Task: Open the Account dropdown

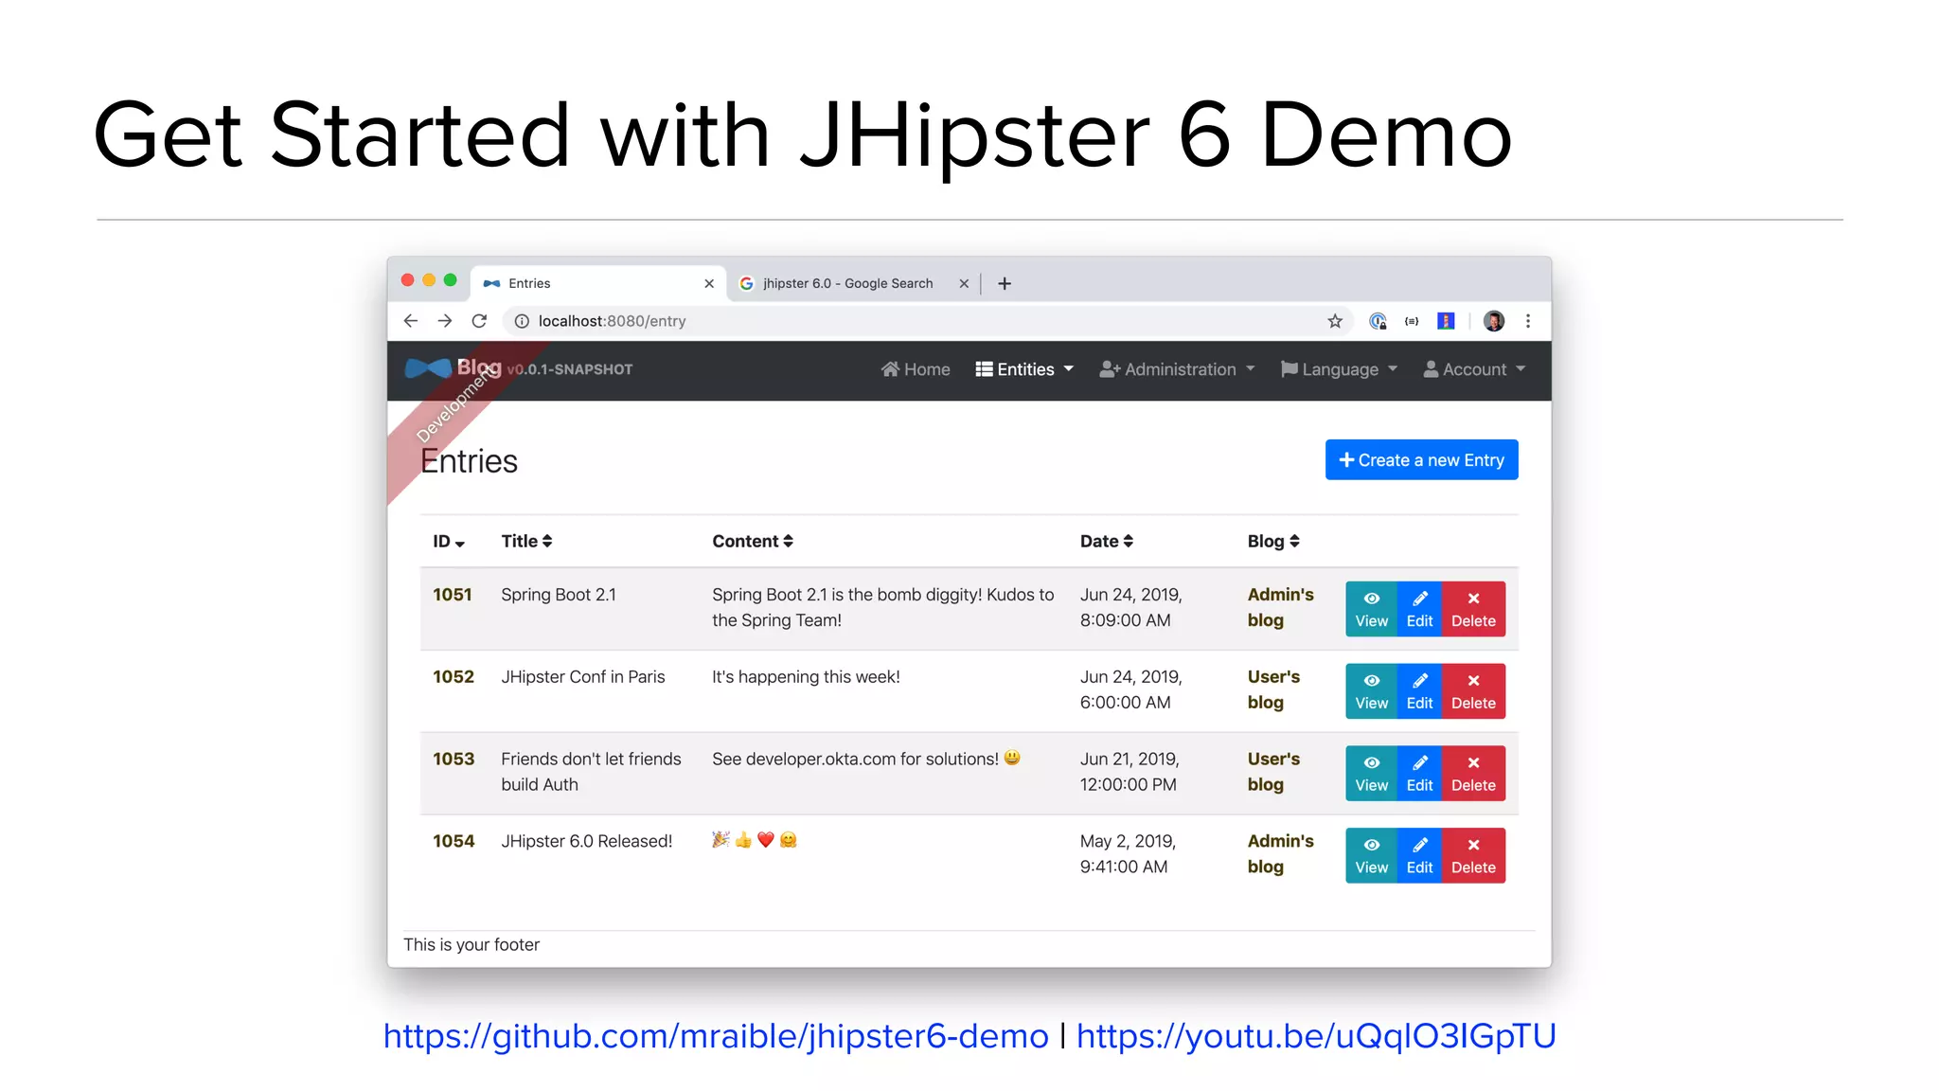Action: coord(1474,369)
